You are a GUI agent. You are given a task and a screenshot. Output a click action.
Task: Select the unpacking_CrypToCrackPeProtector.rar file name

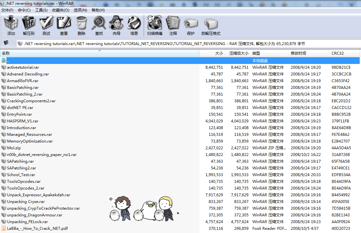[43, 208]
